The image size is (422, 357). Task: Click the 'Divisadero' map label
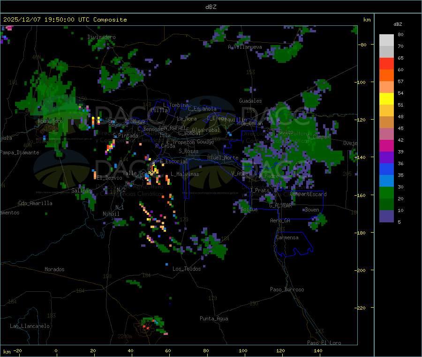click(x=101, y=37)
